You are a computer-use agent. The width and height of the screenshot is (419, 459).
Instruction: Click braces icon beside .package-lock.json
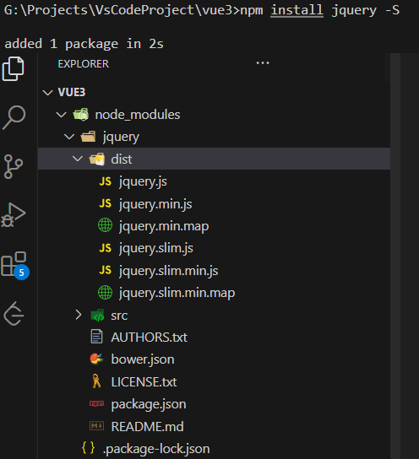(88, 448)
